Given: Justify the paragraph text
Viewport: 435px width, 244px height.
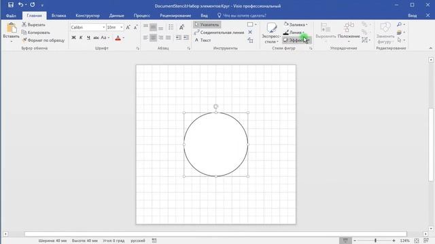Looking at the screenshot, I should point(168,38).
